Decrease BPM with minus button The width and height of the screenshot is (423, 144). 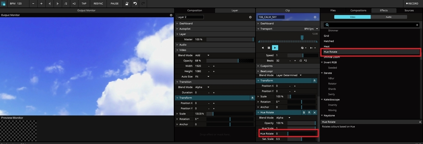(33, 3)
